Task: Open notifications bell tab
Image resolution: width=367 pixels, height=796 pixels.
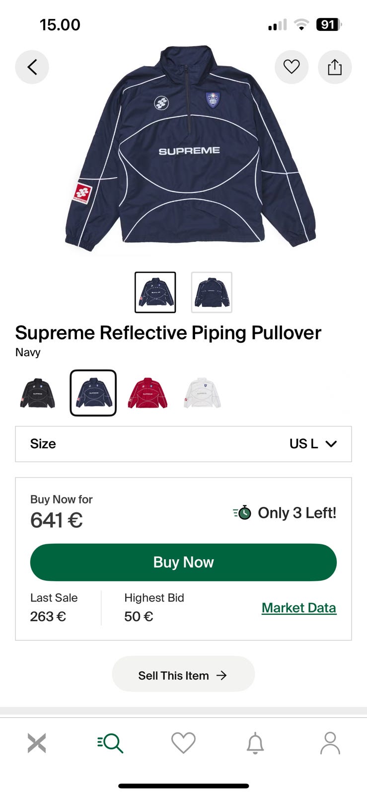Action: (255, 743)
